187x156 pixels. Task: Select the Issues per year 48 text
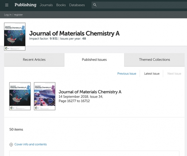coord(73,39)
